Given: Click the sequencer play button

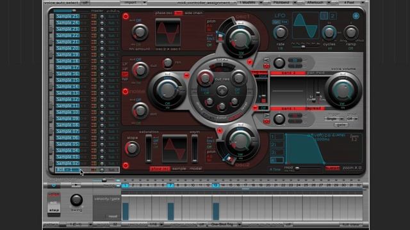Looking at the screenshot, I should coord(76,186).
